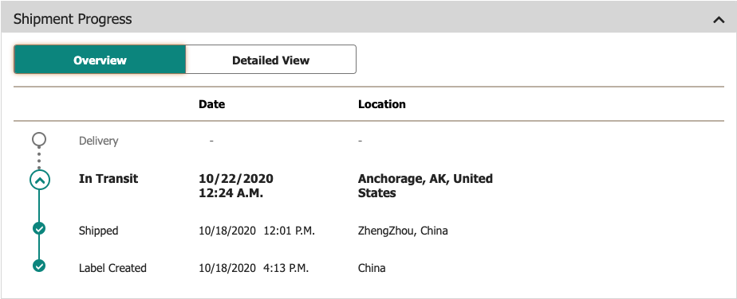Viewport: 737px width, 299px height.
Task: Click the Shipment Progress header title
Action: [73, 19]
